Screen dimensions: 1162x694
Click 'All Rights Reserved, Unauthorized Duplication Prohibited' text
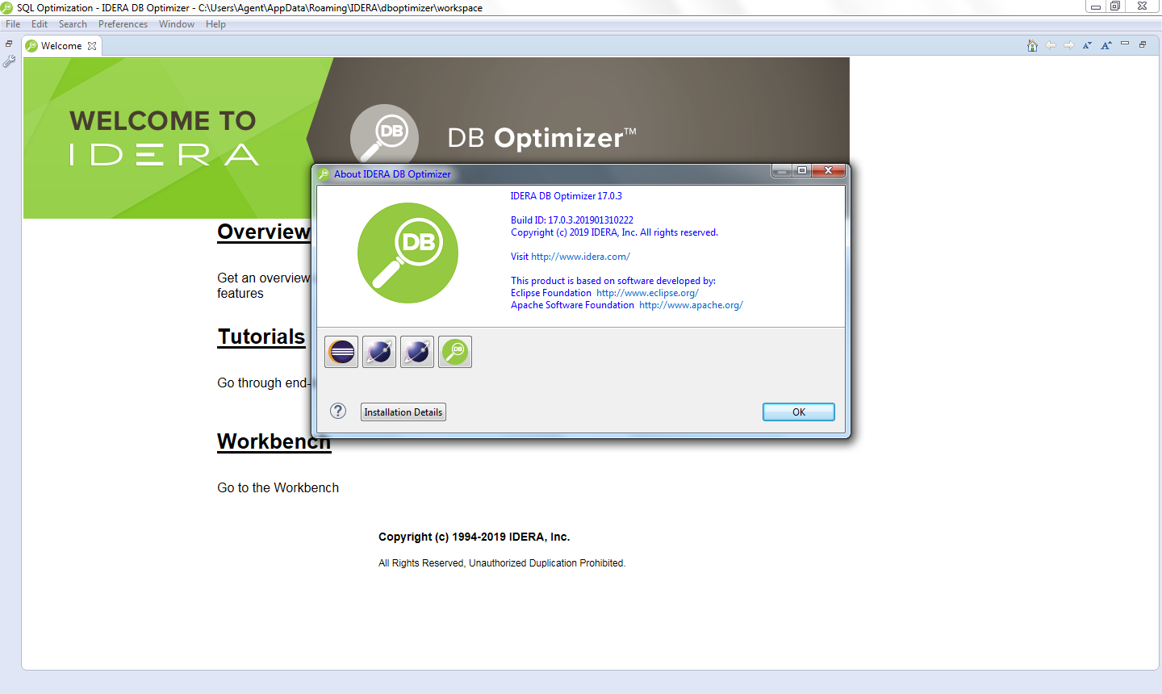pos(502,563)
